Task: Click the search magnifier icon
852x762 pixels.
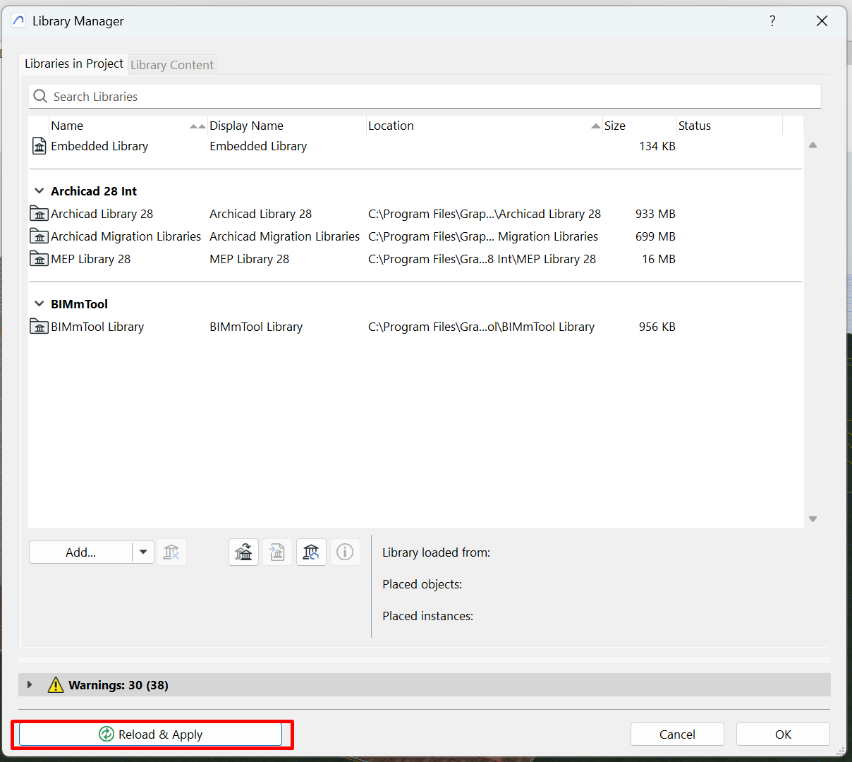Action: coord(41,97)
